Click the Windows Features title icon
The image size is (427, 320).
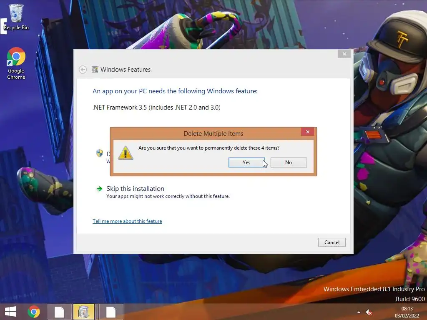[x=95, y=70]
